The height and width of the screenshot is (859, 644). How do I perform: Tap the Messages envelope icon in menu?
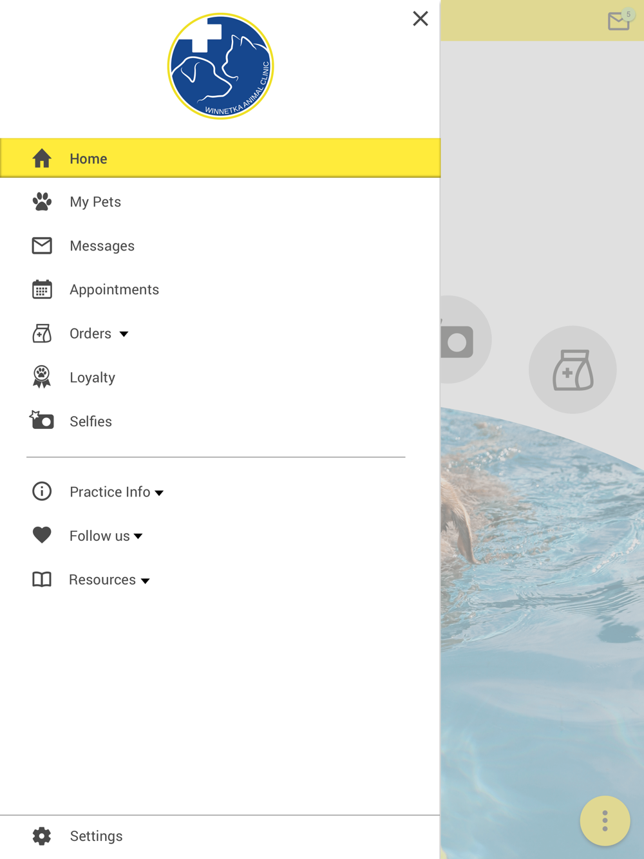tap(42, 245)
